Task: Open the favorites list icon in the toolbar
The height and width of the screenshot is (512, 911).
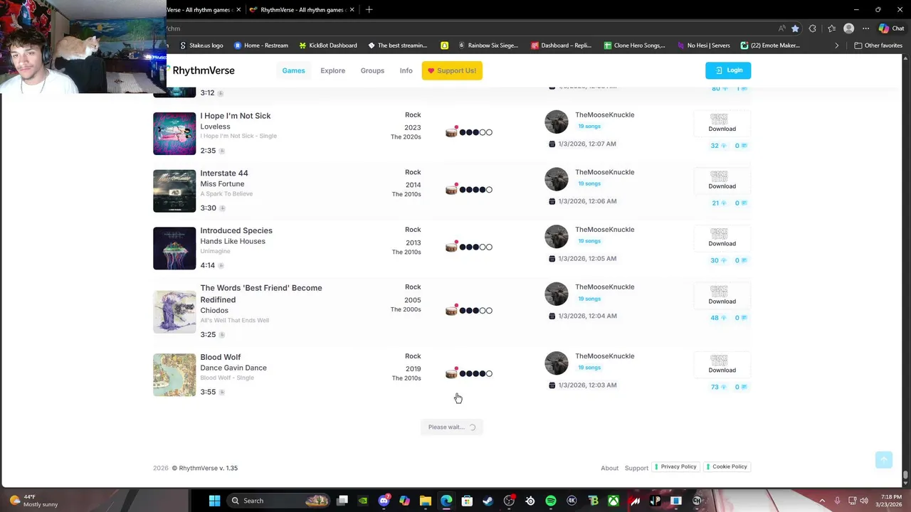Action: [831, 28]
